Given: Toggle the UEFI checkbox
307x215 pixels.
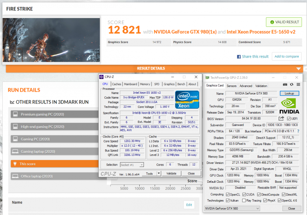Looking at the screenshot, I should [x=289, y=119].
